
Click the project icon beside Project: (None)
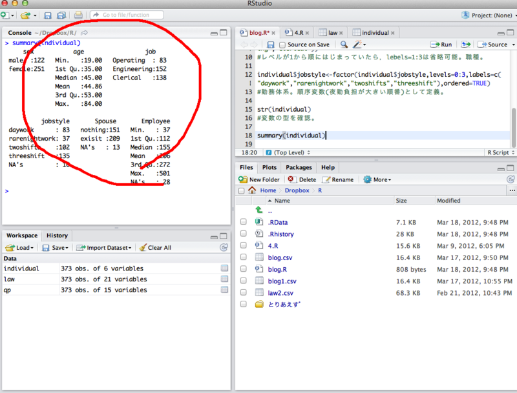pyautogui.click(x=465, y=15)
